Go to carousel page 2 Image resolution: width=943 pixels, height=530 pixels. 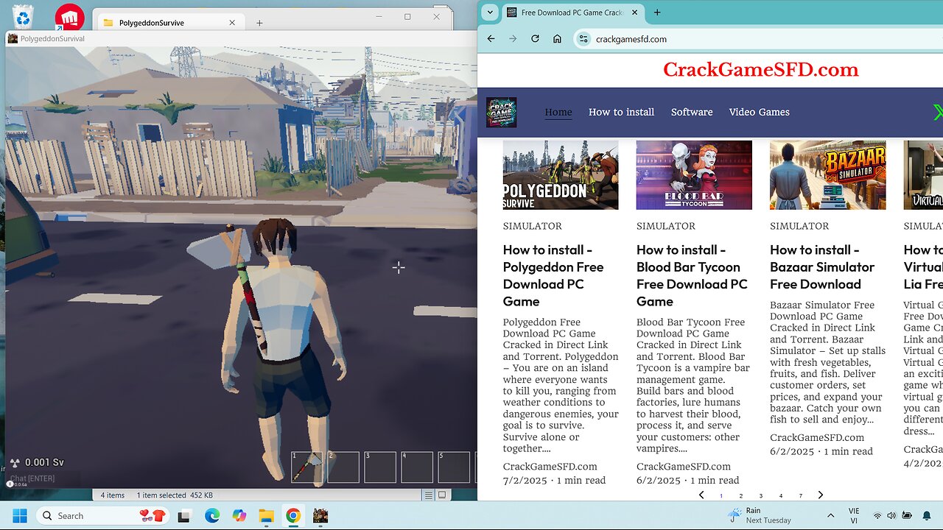tap(741, 496)
